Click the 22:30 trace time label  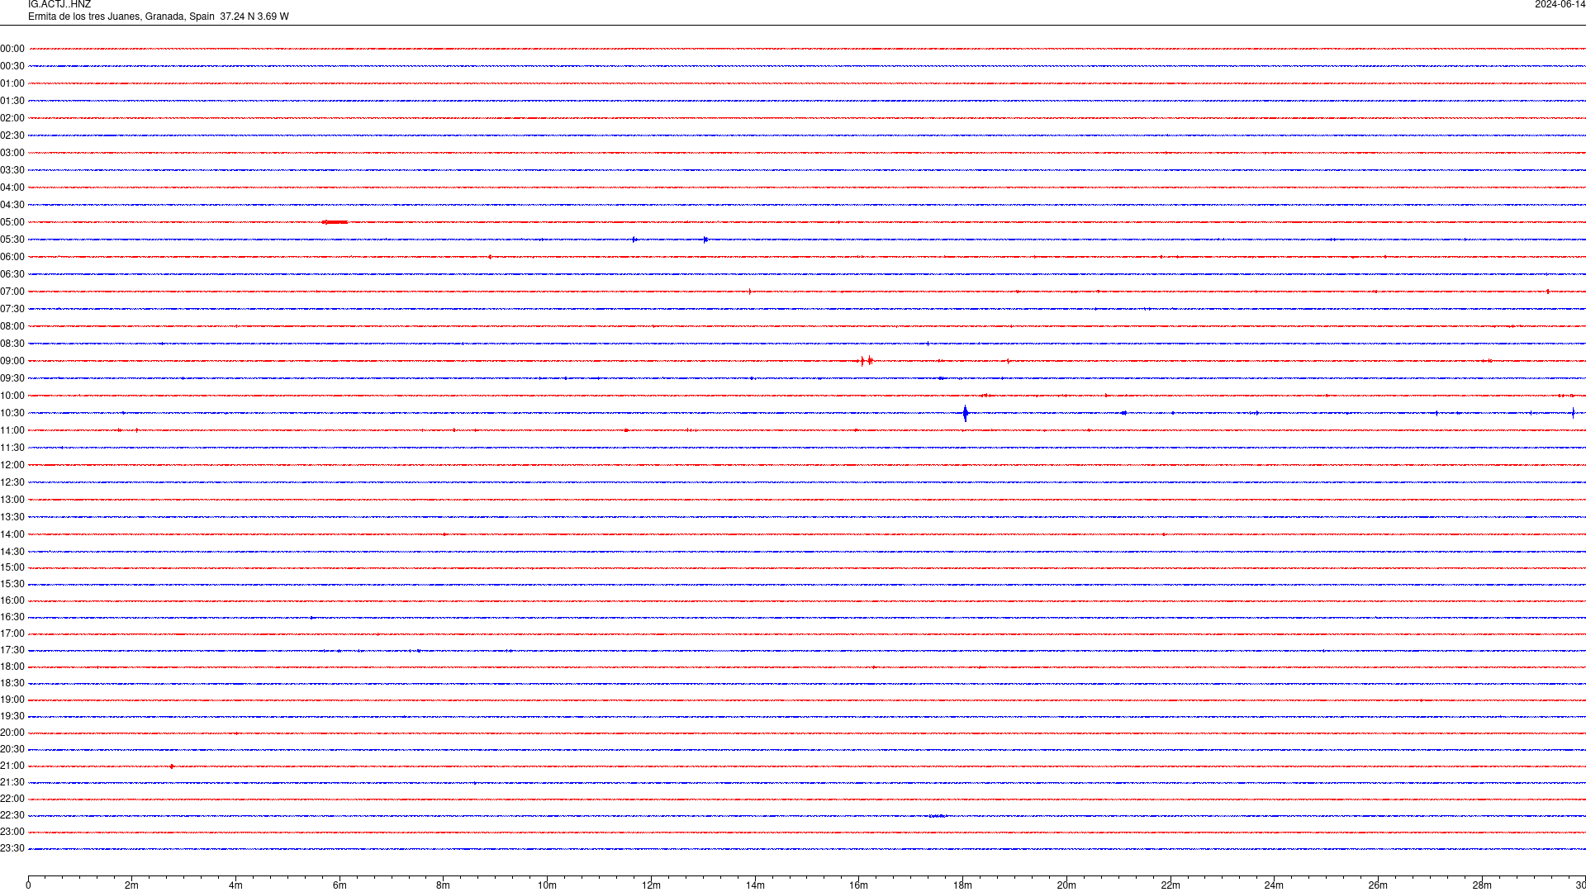(x=12, y=815)
